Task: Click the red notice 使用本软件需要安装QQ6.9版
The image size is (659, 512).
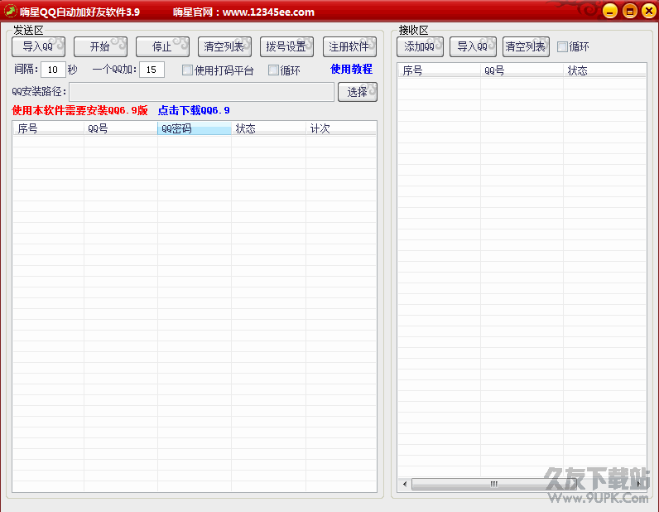Action: [79, 111]
